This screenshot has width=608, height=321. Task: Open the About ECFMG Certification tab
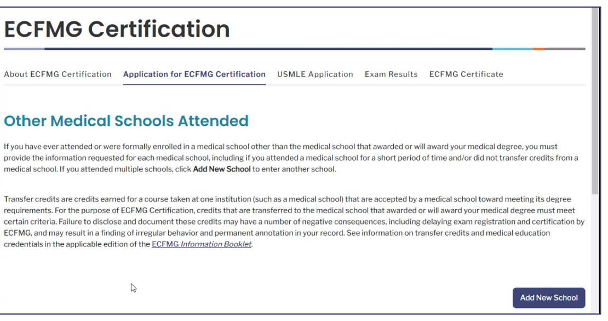tap(58, 74)
